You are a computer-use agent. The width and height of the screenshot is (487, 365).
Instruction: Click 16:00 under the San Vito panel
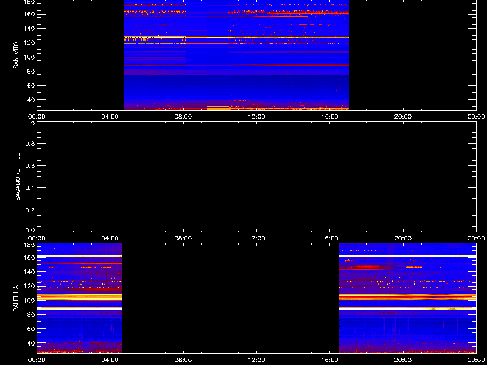pos(330,117)
